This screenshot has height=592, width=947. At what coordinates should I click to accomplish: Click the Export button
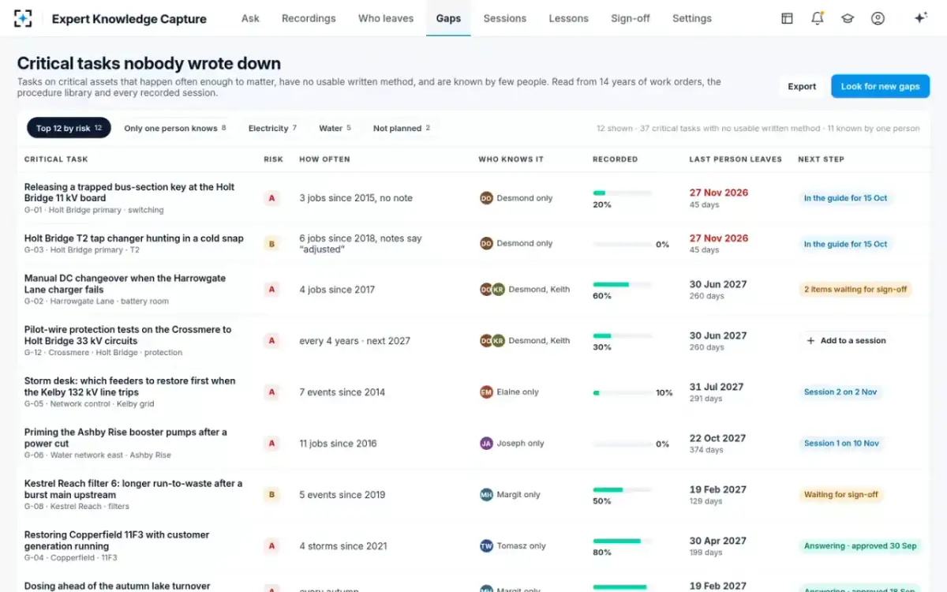pos(802,87)
